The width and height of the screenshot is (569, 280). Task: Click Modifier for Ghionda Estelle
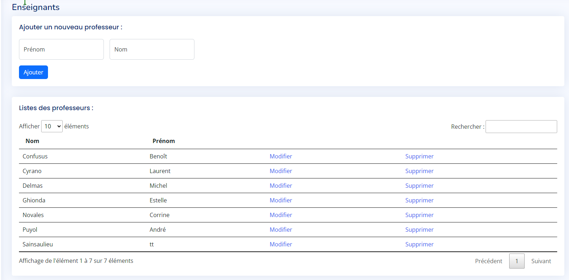(x=281, y=200)
